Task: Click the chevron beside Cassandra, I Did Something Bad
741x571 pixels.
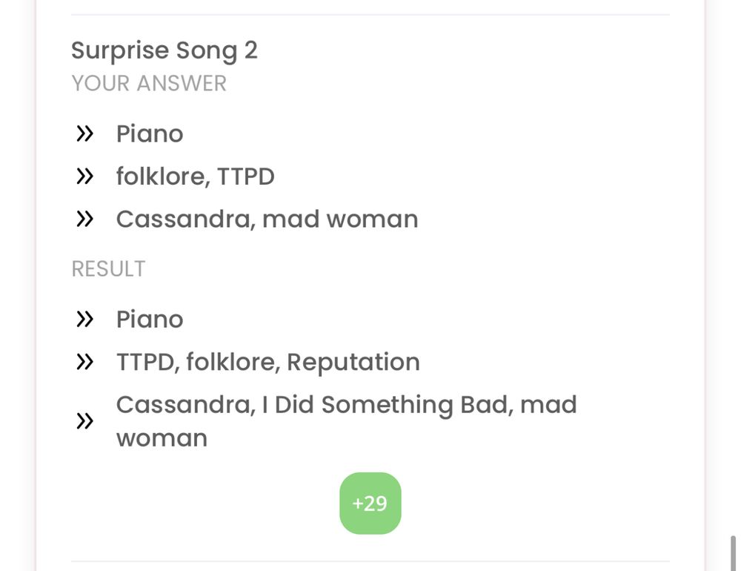Action: click(x=84, y=421)
